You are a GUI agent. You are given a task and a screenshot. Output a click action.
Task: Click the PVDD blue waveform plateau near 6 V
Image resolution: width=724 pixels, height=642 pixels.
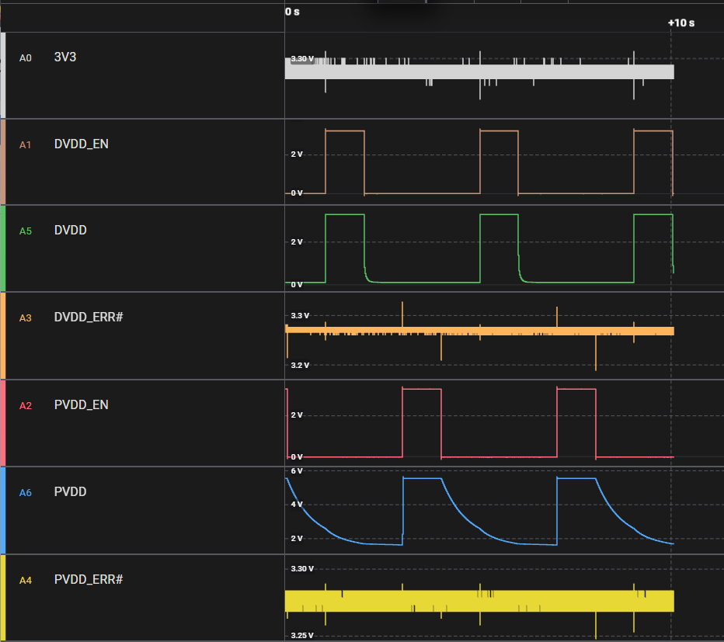[x=423, y=478]
